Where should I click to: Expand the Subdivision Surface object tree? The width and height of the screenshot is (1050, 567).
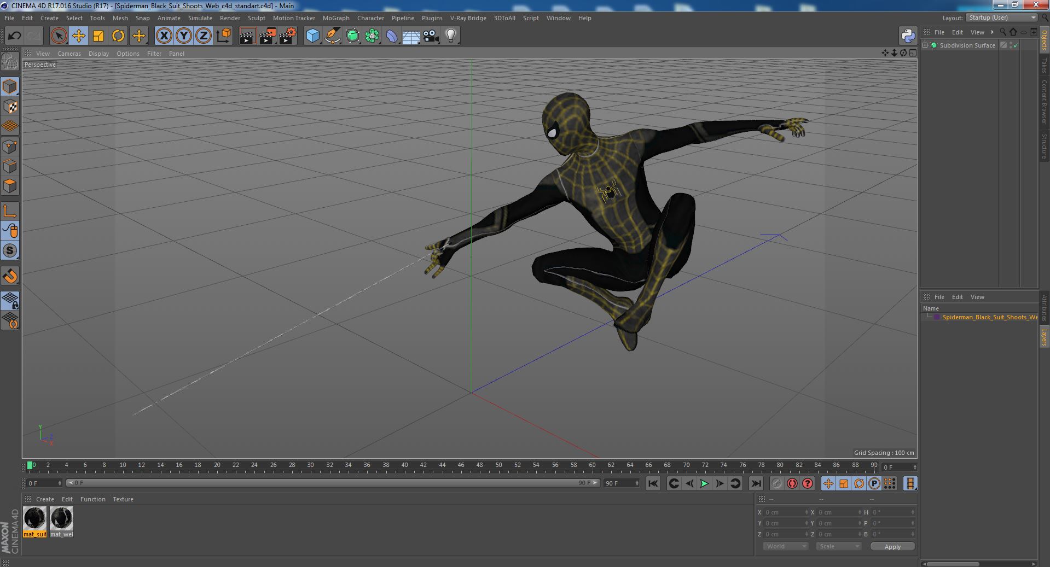coord(925,45)
